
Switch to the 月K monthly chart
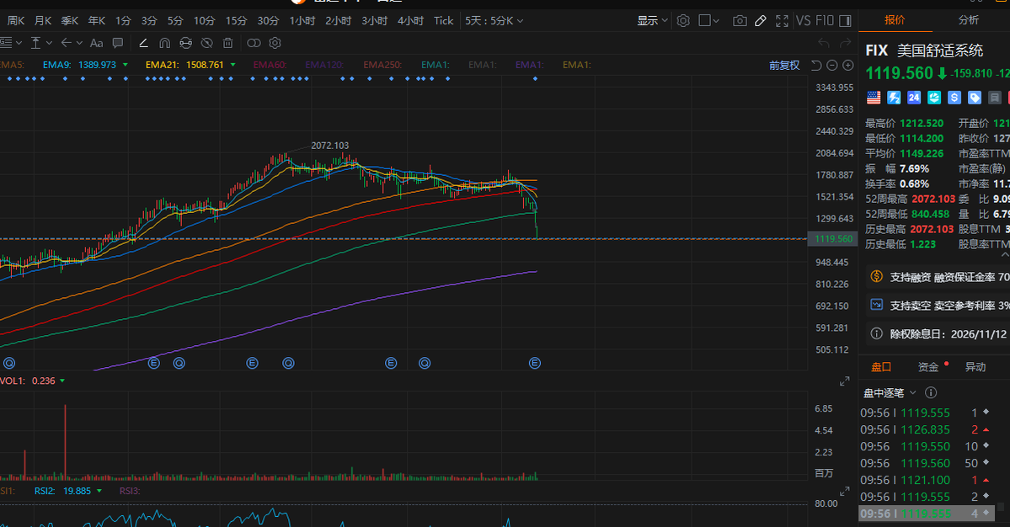coord(42,20)
